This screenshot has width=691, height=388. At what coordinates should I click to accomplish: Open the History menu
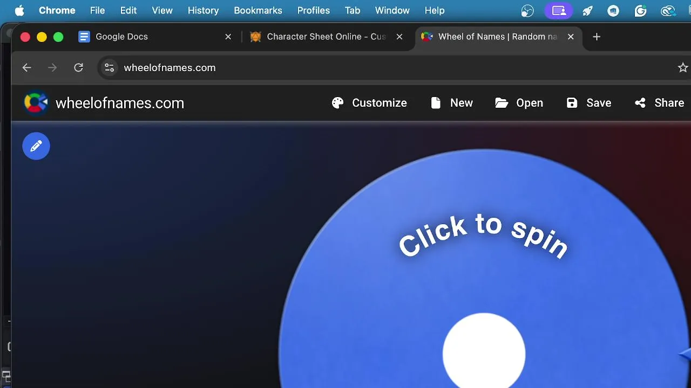pos(203,11)
